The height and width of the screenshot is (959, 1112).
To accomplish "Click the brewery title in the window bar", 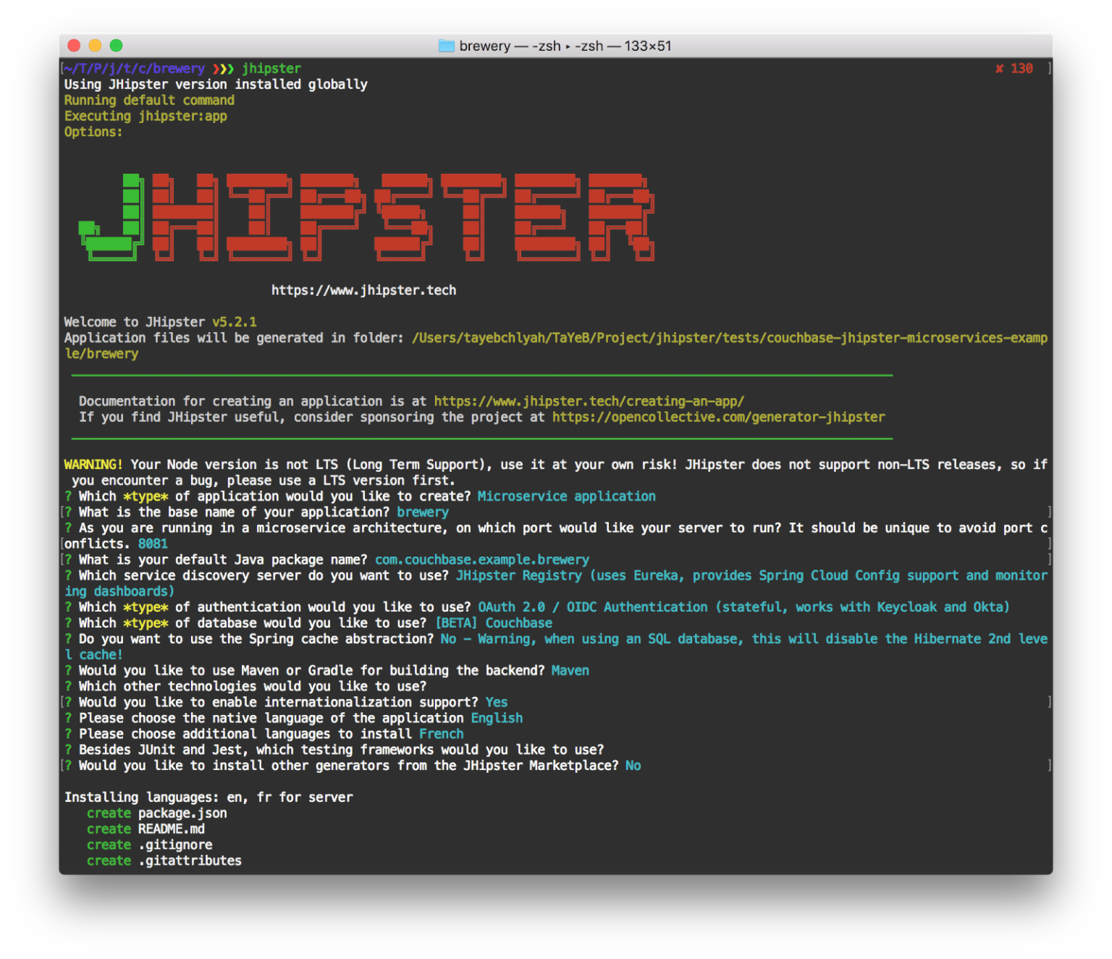I will coord(485,46).
